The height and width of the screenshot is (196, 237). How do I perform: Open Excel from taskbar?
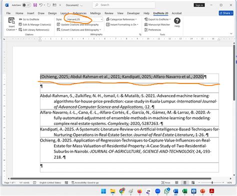click(x=184, y=191)
